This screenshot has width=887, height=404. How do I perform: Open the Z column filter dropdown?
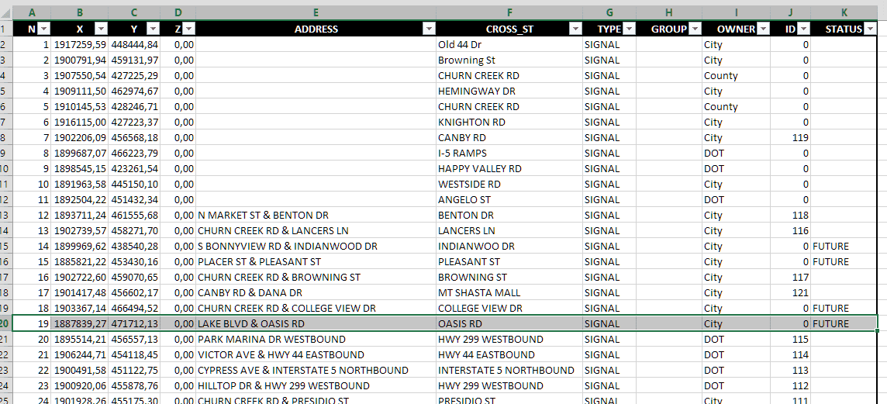pos(189,29)
